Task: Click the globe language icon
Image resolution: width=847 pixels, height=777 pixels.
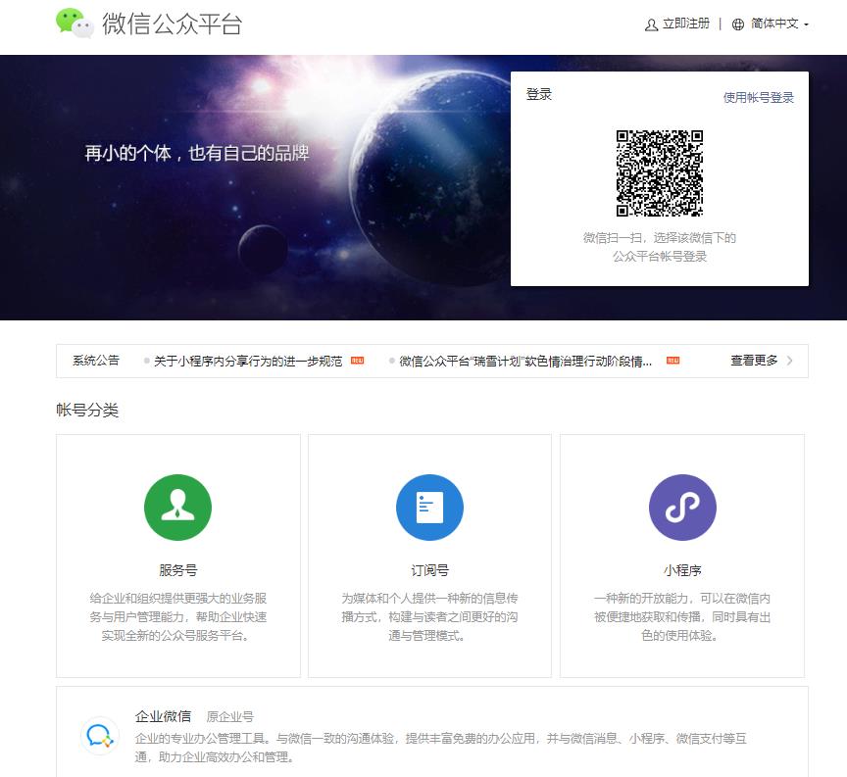Action: (738, 24)
